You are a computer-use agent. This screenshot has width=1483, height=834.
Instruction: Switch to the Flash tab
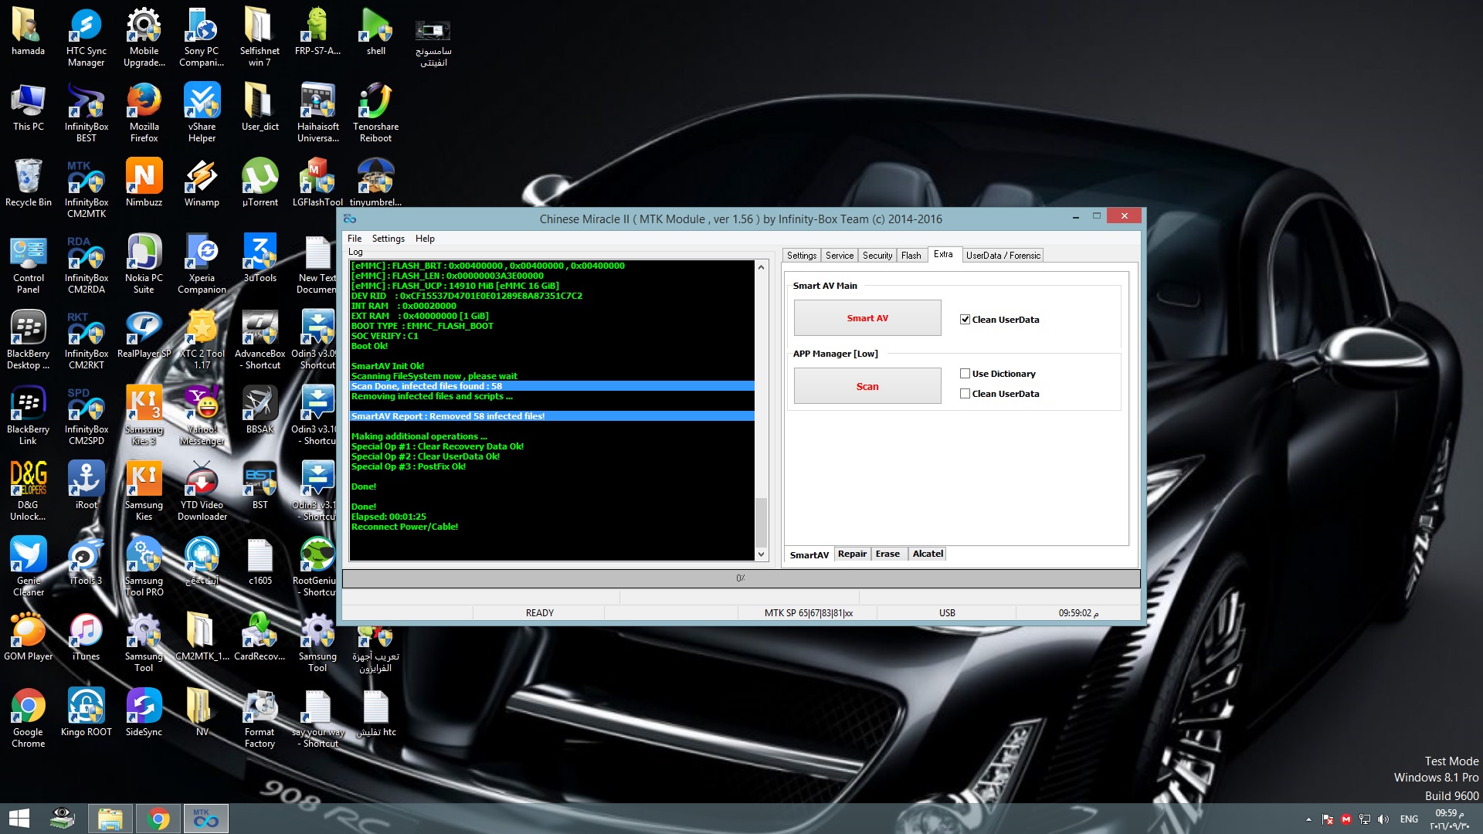coord(911,256)
